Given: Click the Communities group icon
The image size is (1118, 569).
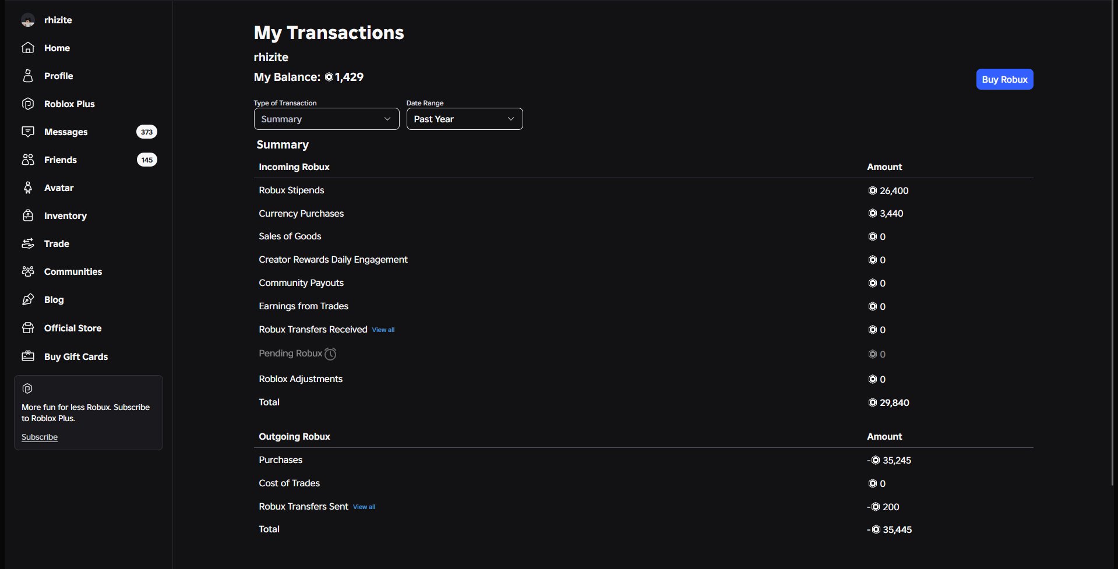Looking at the screenshot, I should click(x=28, y=271).
